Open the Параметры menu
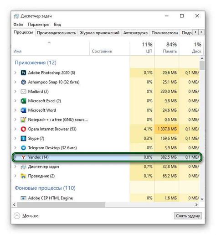The image size is (216, 235). (x=39, y=25)
